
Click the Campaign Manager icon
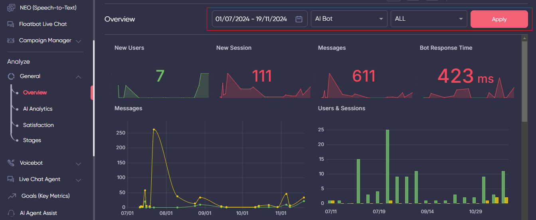(x=11, y=41)
